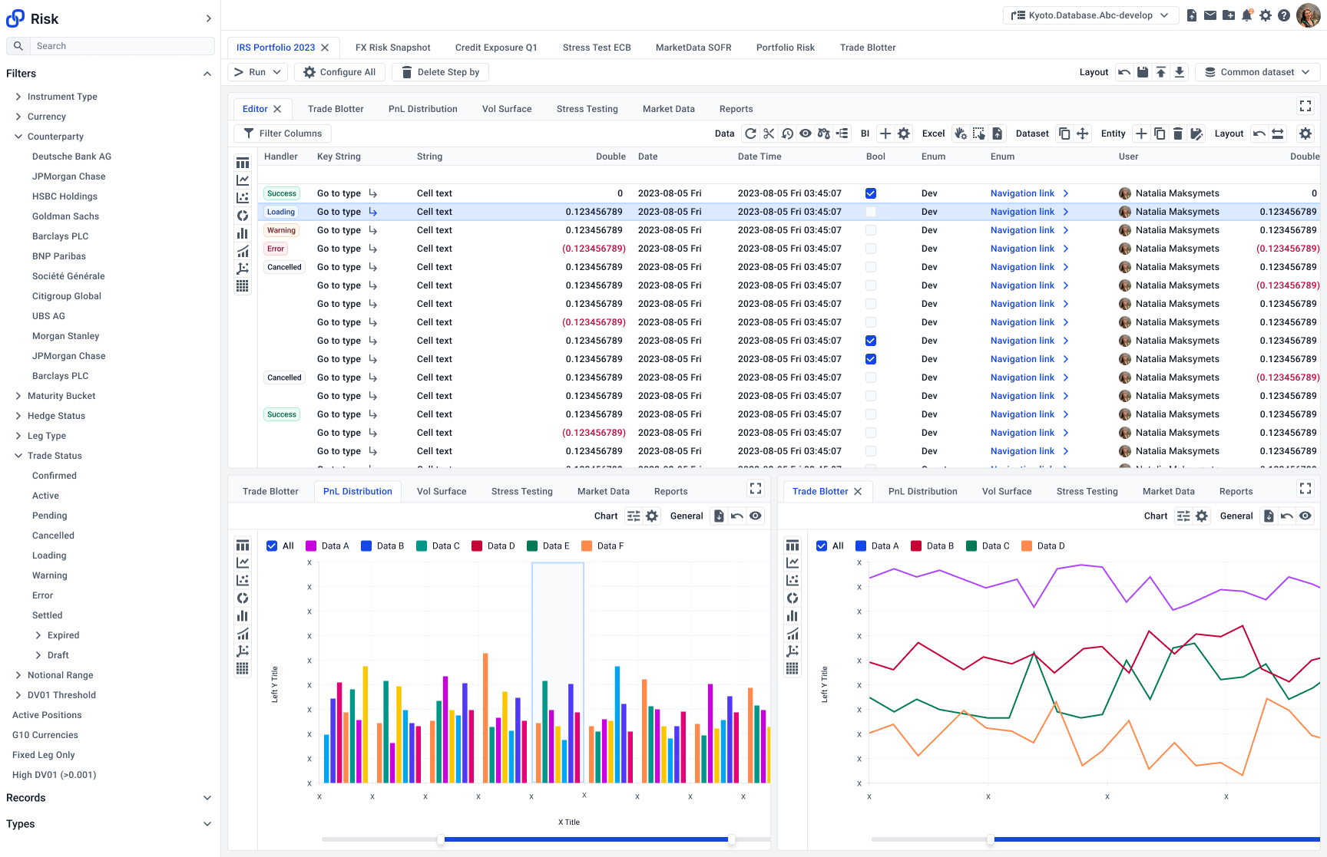Click the Delete Step by button
1327x857 pixels.
(441, 72)
